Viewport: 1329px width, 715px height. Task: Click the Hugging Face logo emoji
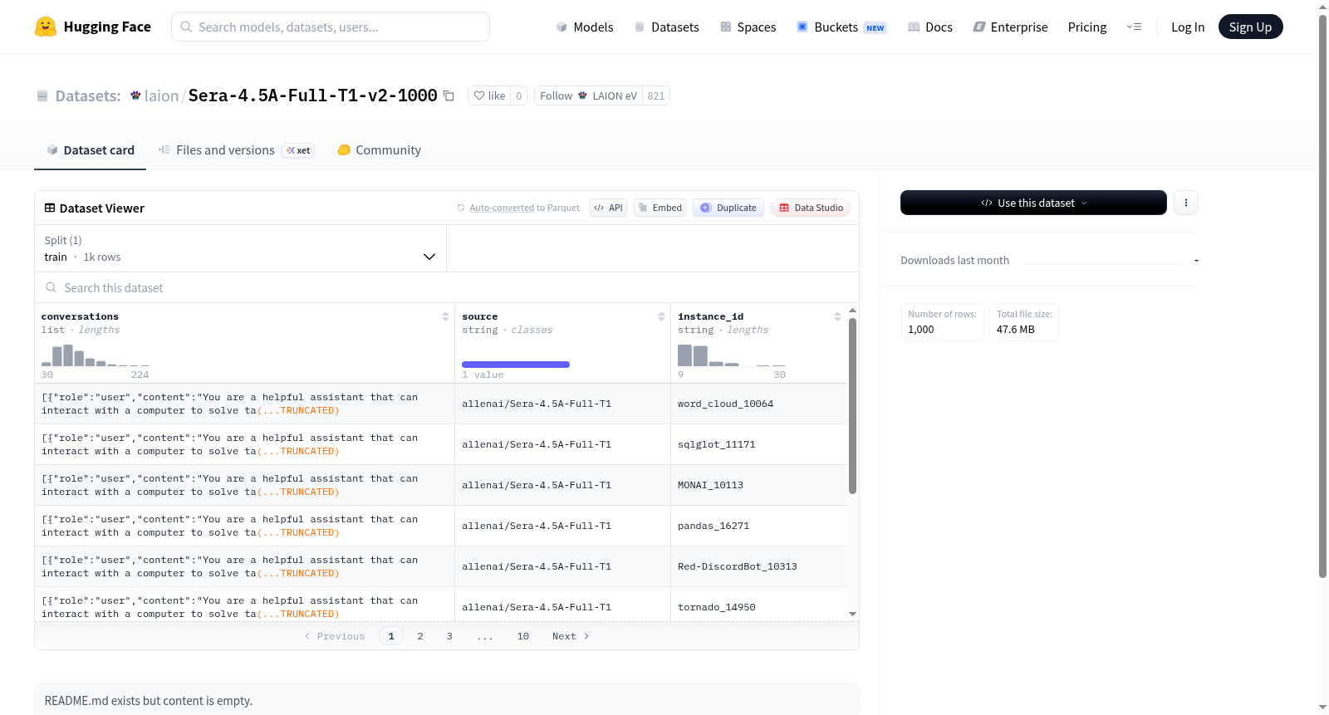(x=46, y=27)
